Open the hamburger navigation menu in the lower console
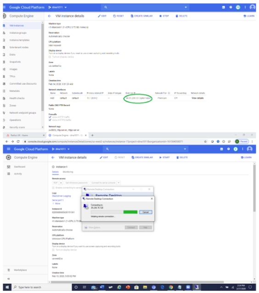The height and width of the screenshot is (293, 259). (x=8, y=149)
